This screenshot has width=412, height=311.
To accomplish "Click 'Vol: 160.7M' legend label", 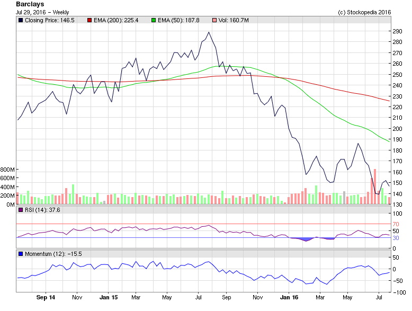I will pos(234,20).
